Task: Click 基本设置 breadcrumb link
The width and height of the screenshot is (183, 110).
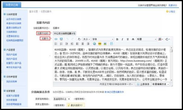Action: (33, 11)
